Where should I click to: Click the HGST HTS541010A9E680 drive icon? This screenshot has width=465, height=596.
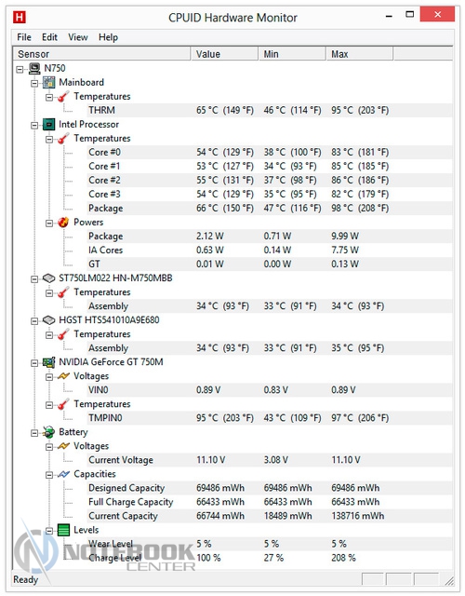pos(48,320)
